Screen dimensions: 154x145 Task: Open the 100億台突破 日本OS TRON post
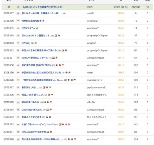(x=37, y=65)
